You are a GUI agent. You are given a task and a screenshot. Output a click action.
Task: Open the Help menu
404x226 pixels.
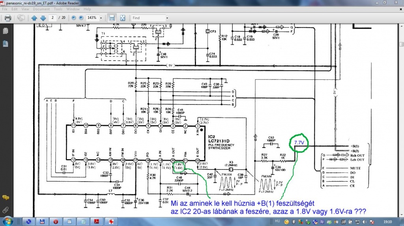[x=87, y=9]
